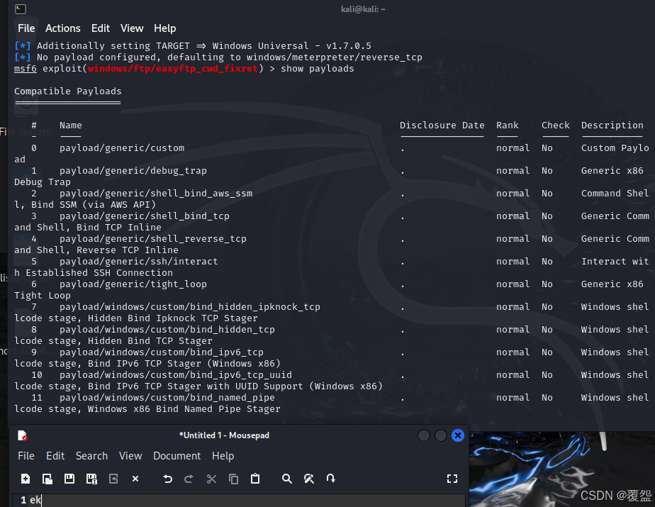Open the terminal View menu

tap(132, 28)
